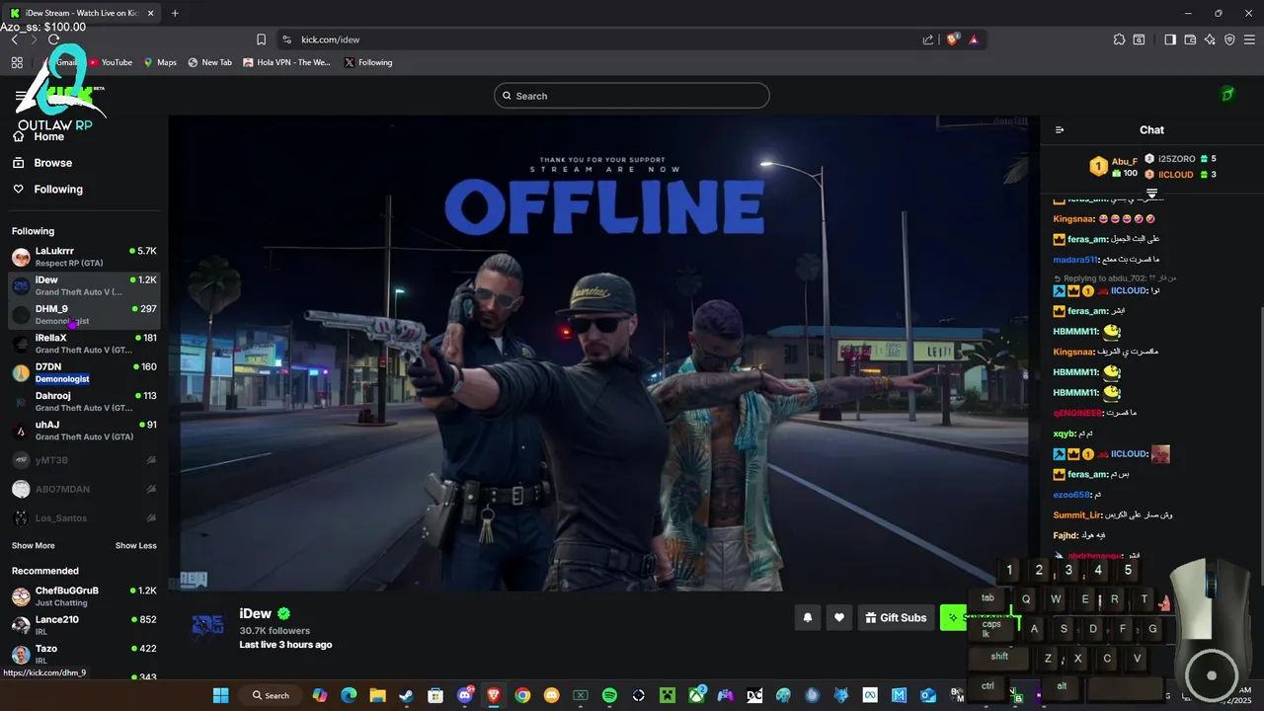Screen dimensions: 1264x711
Task: Click username madara511 in chat
Action: click(1075, 260)
